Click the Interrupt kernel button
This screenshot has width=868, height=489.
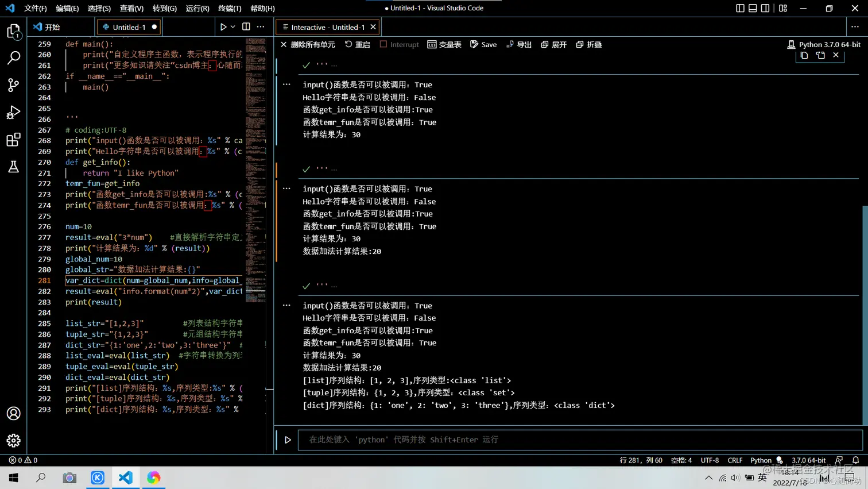pos(400,44)
